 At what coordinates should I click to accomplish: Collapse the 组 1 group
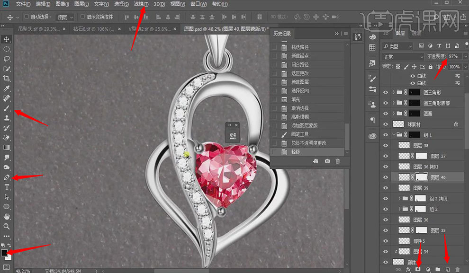(394, 135)
